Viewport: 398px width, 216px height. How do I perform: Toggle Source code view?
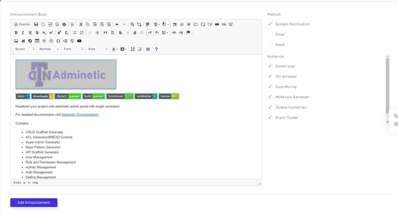(x=22, y=24)
